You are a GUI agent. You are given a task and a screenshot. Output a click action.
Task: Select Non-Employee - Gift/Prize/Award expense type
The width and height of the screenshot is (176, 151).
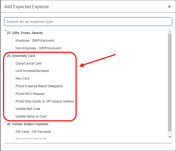[x=38, y=48]
